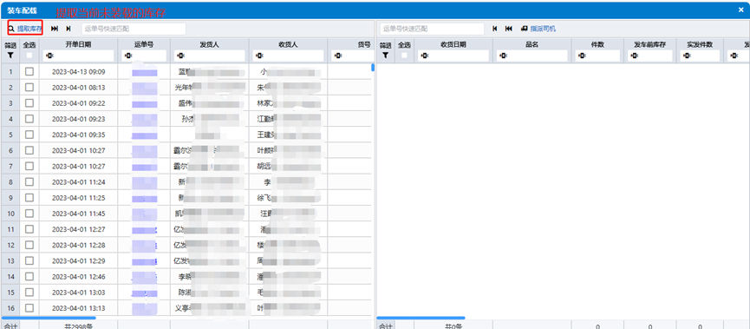
Task: Click 开单日期 column header
Action: pos(78,44)
